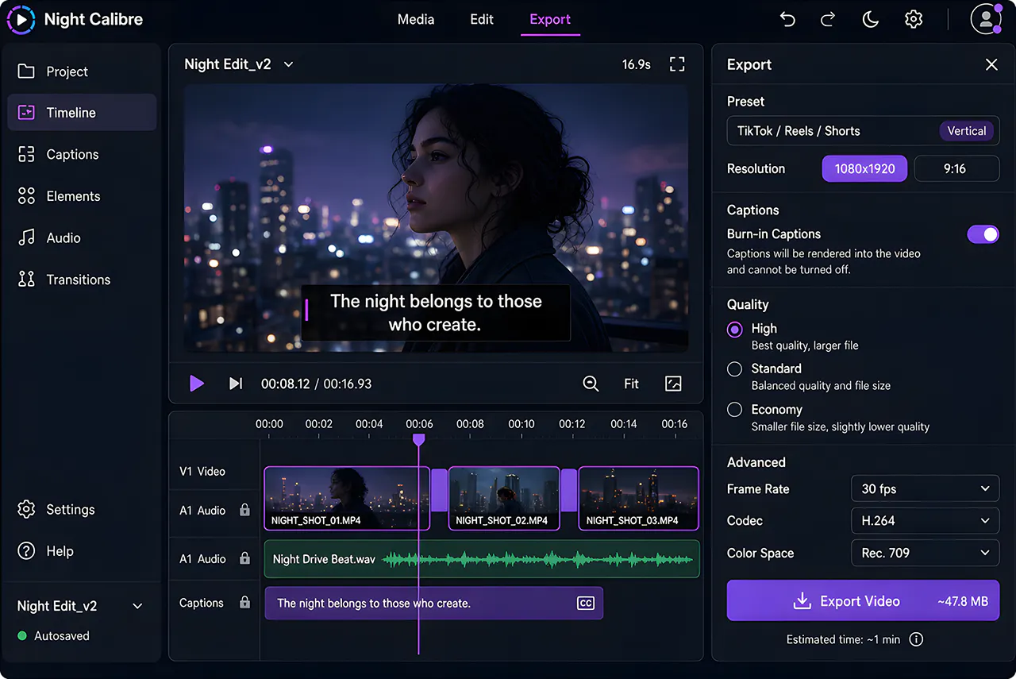Viewport: 1016px width, 679px height.
Task: Click the 00:10 mark on timeline ruler
Action: [x=521, y=424]
